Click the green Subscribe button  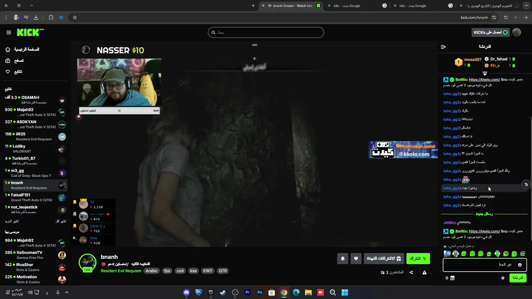418,258
